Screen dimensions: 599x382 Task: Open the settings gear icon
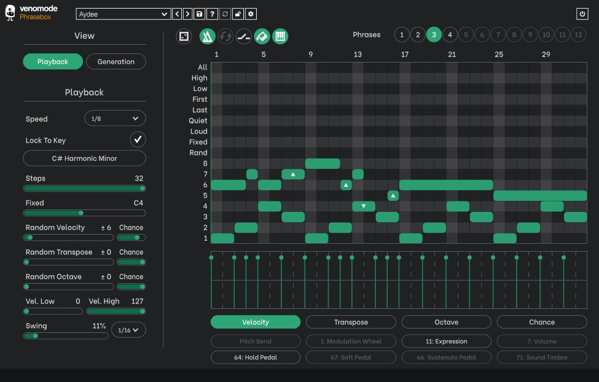click(251, 14)
